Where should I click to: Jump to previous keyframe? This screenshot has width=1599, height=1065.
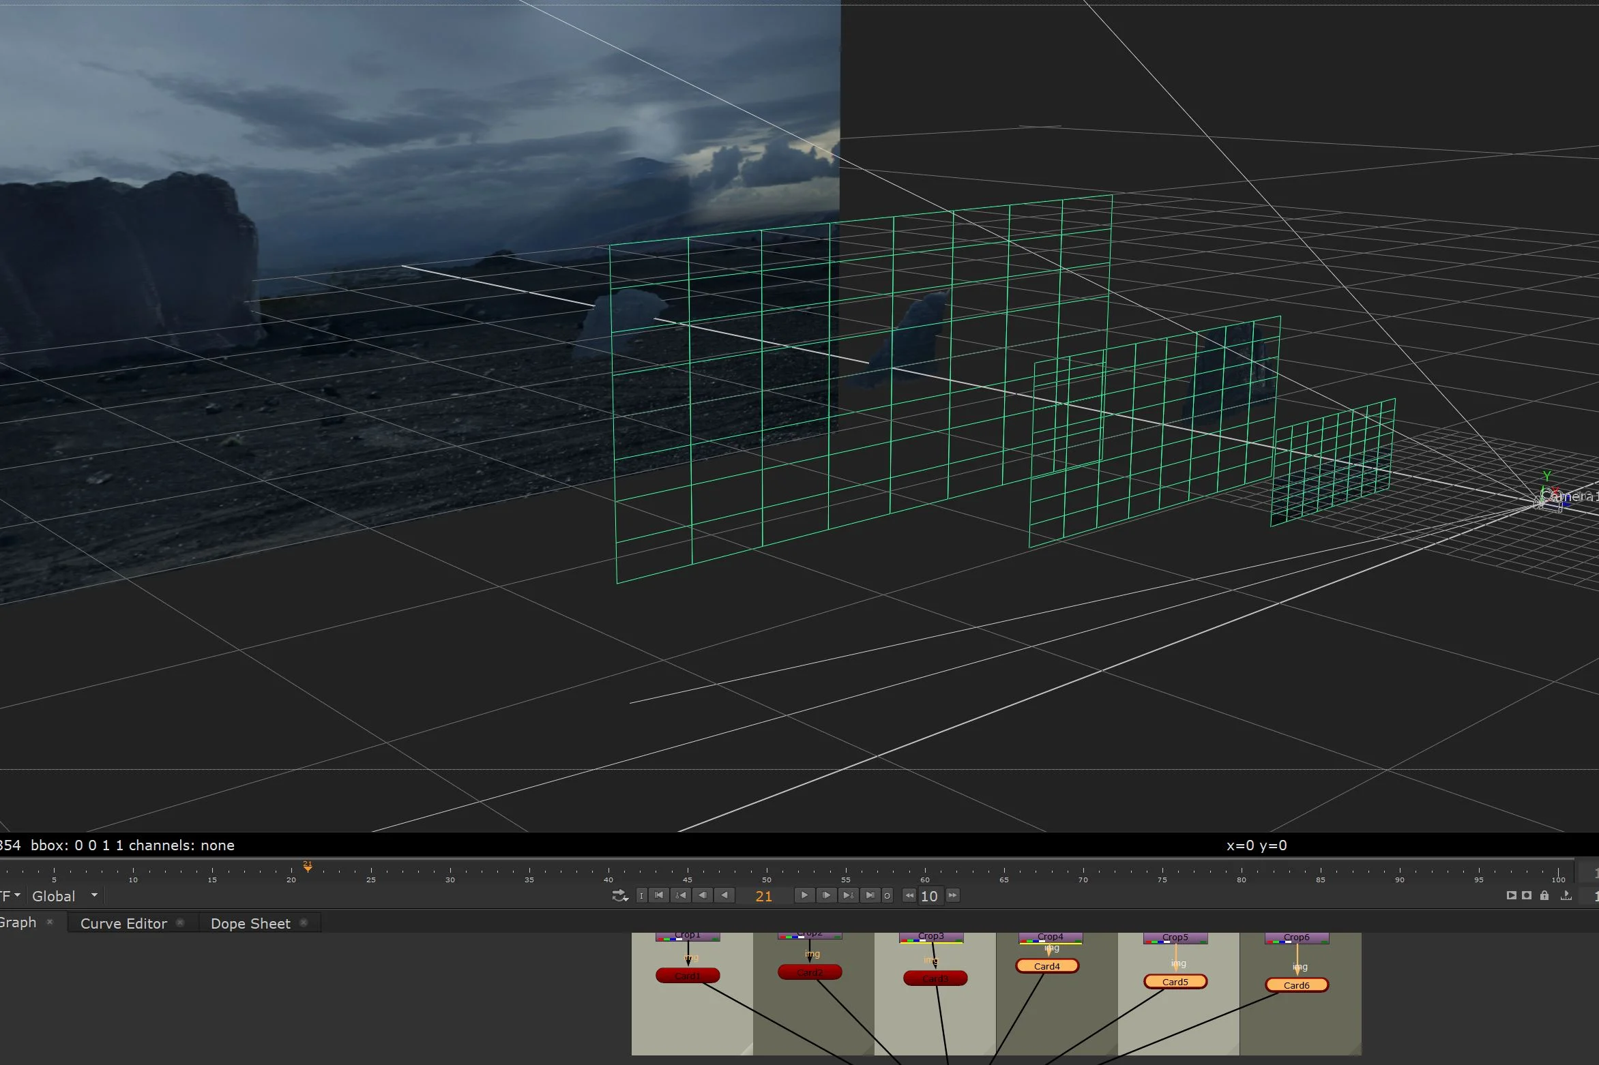[681, 895]
